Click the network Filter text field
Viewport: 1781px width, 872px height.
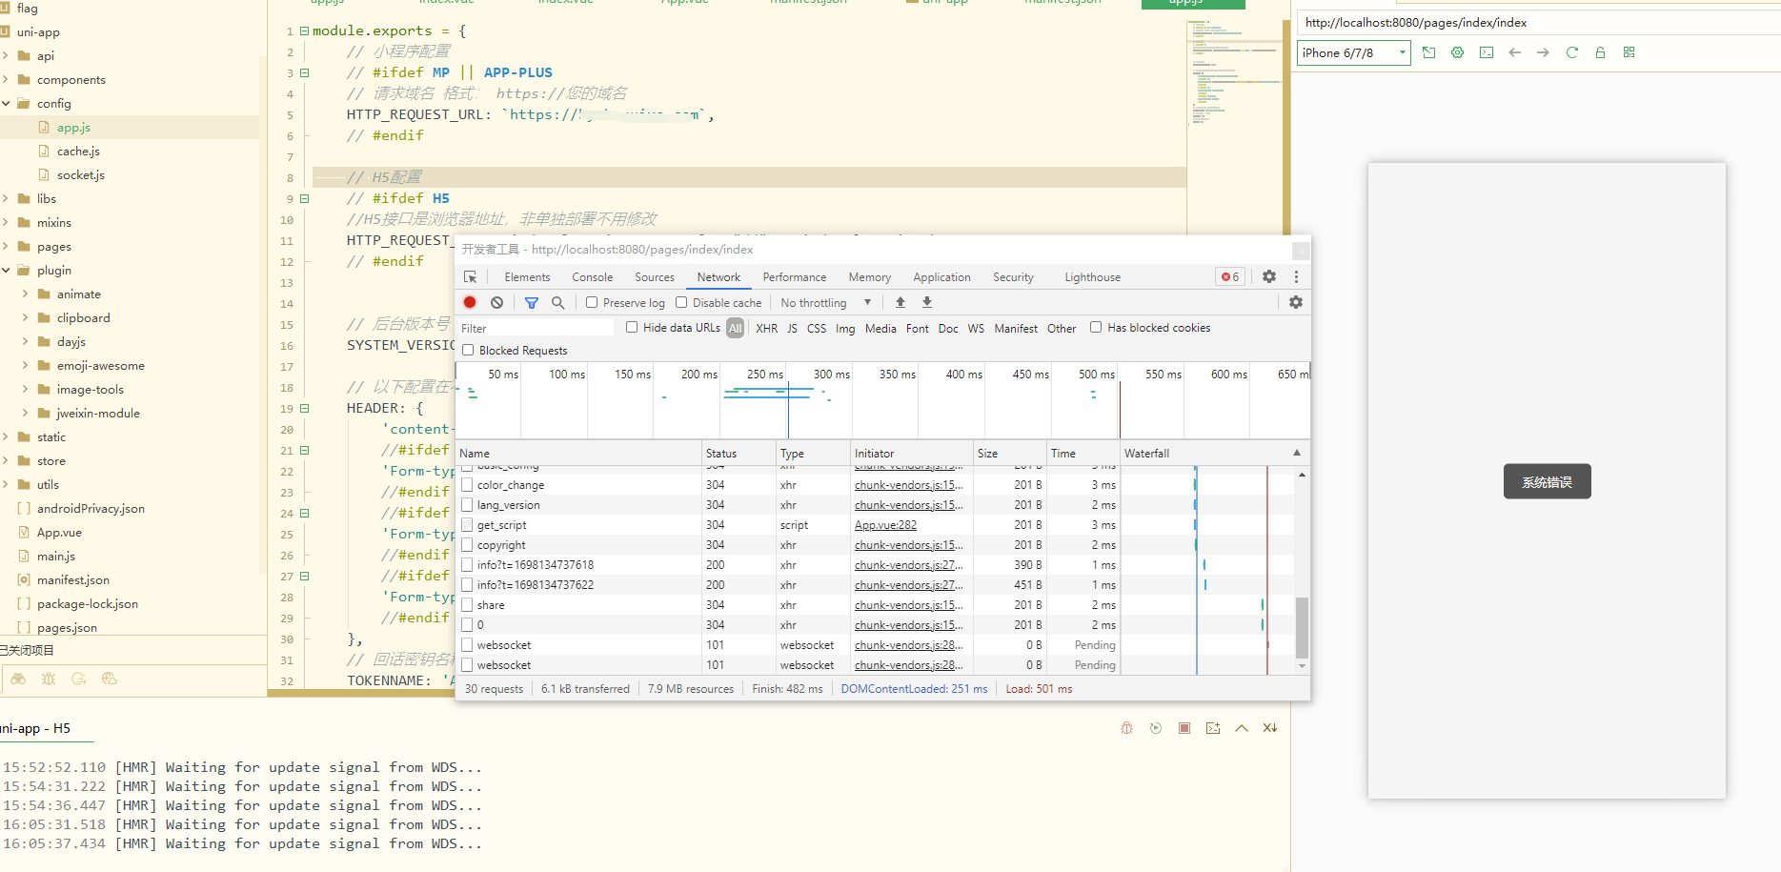pyautogui.click(x=536, y=328)
